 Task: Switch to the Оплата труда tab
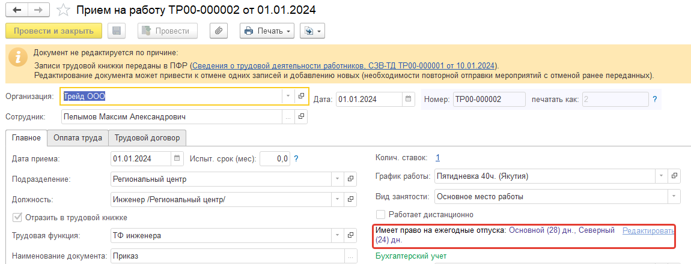click(x=78, y=138)
